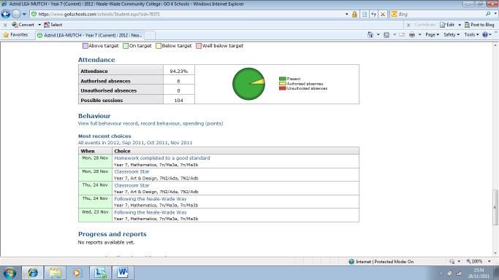Viewport: 499px width, 280px height.
Task: Open the Favorites star button
Action: click(x=15, y=35)
